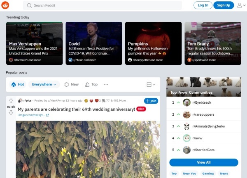The image size is (247, 178).
Task: Open the card view layout dropdown
Action: 151,85
